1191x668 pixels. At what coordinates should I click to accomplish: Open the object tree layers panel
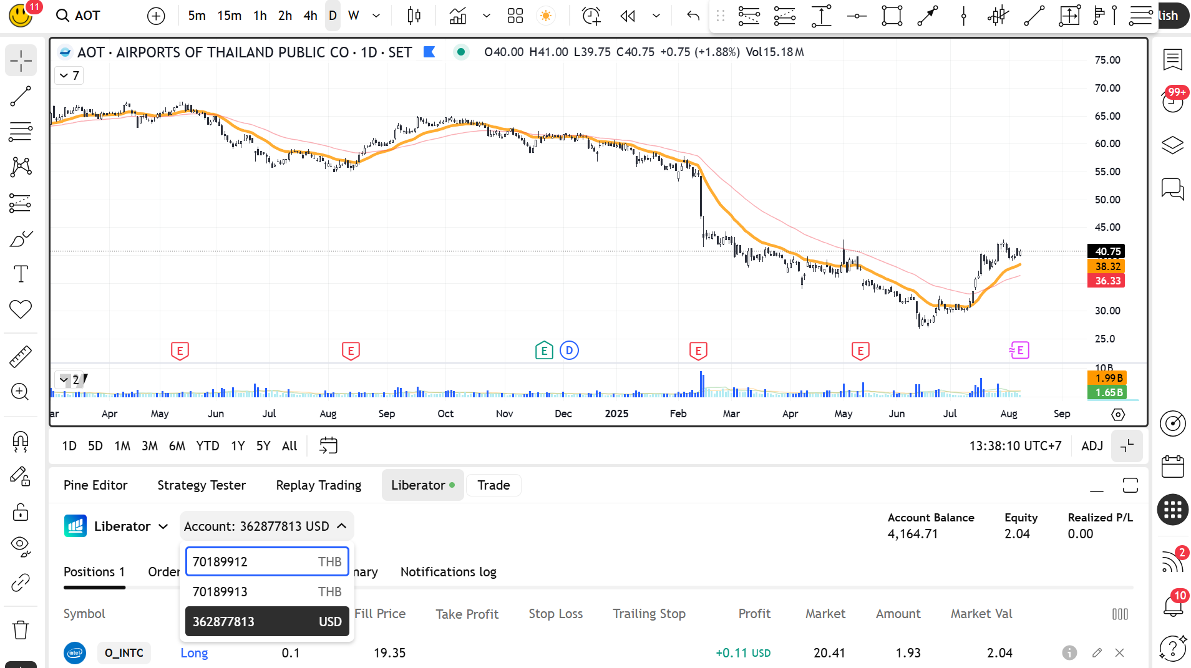[1173, 145]
